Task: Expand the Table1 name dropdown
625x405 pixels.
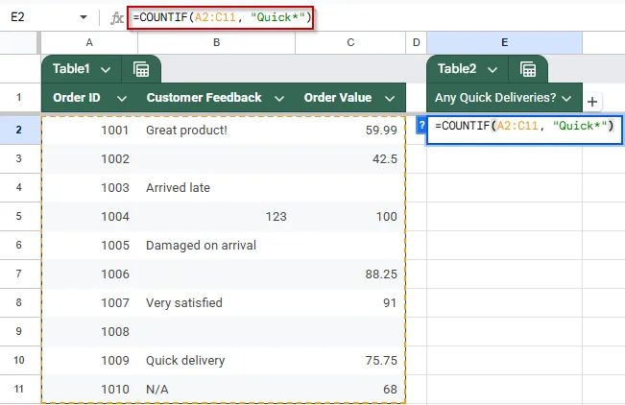Action: pos(106,70)
